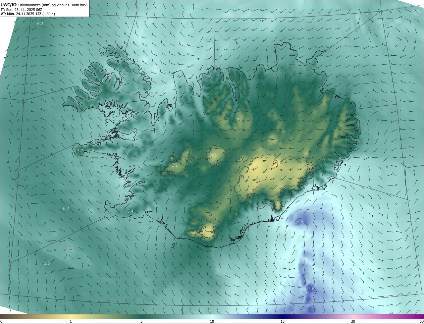Click the 1 label on the color scale
This screenshot has height=324, width=424.
click(71, 321)
